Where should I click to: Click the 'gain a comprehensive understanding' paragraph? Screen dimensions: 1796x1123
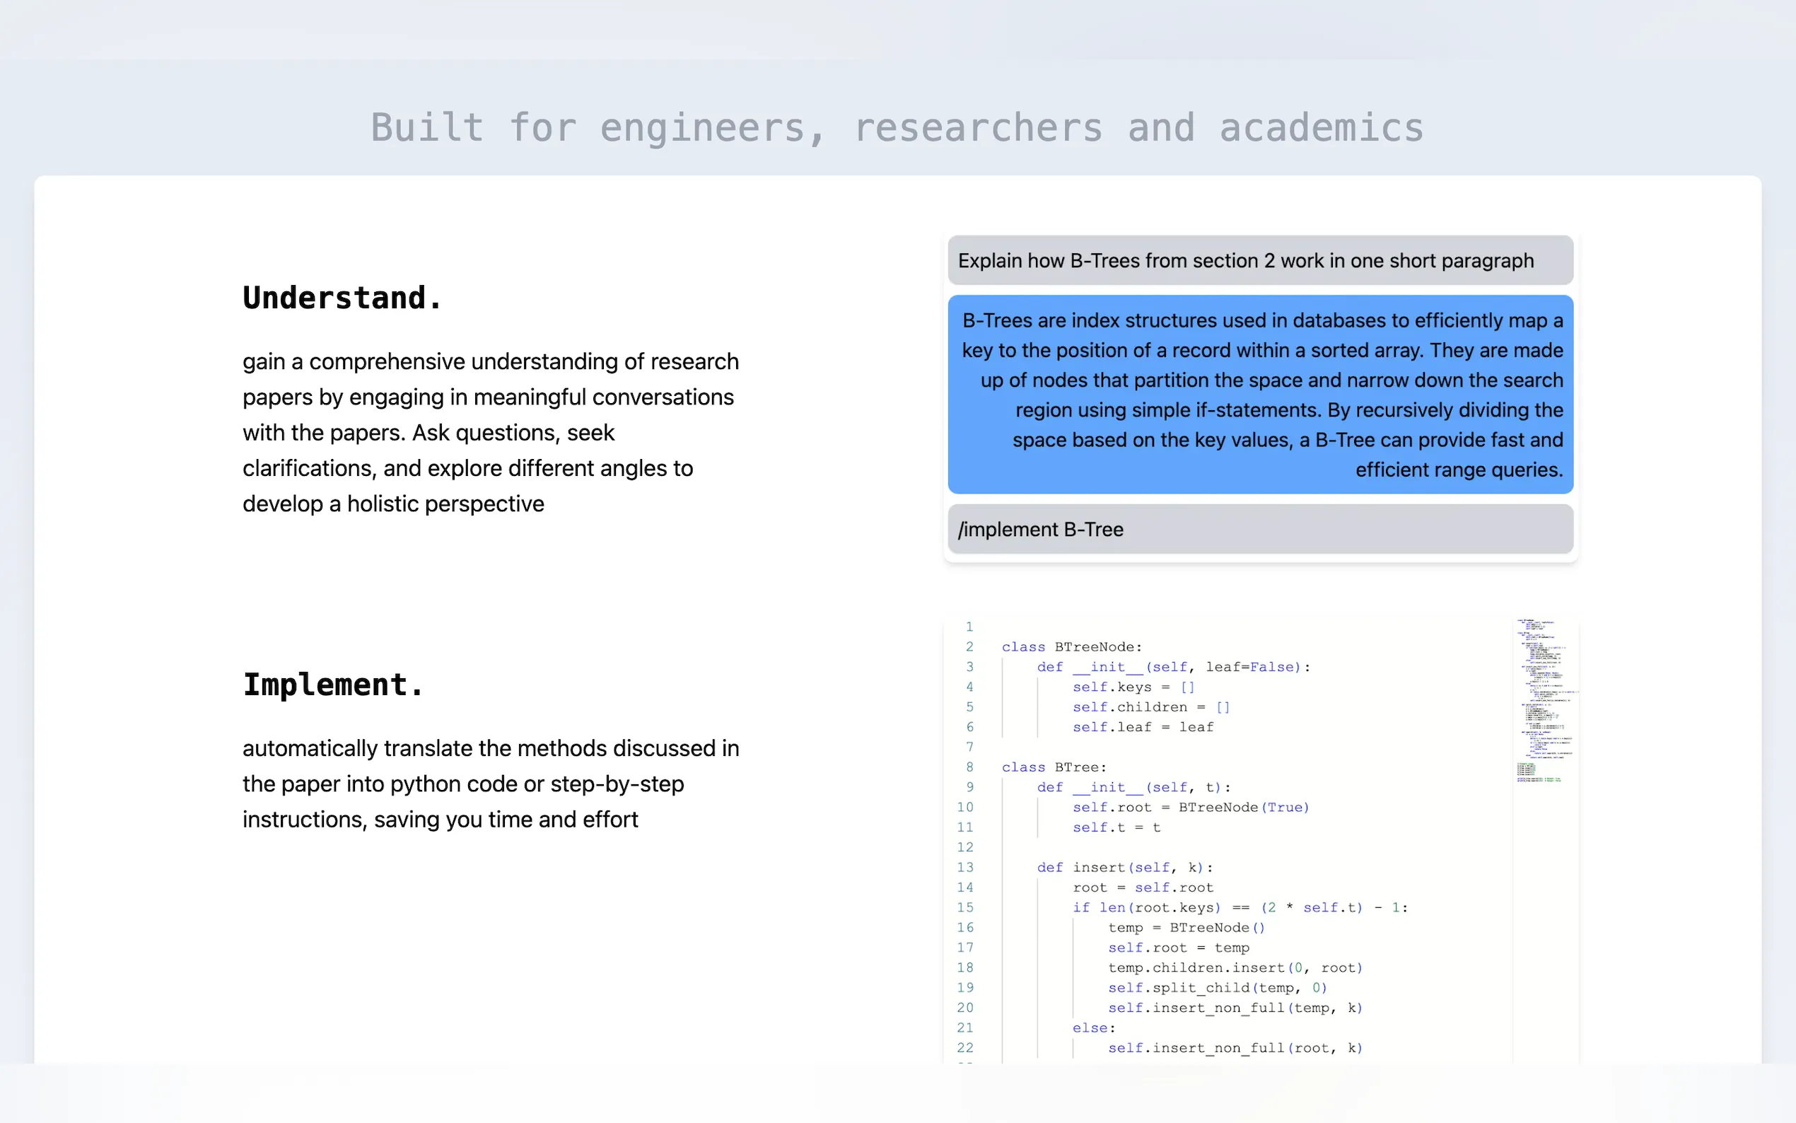490,432
